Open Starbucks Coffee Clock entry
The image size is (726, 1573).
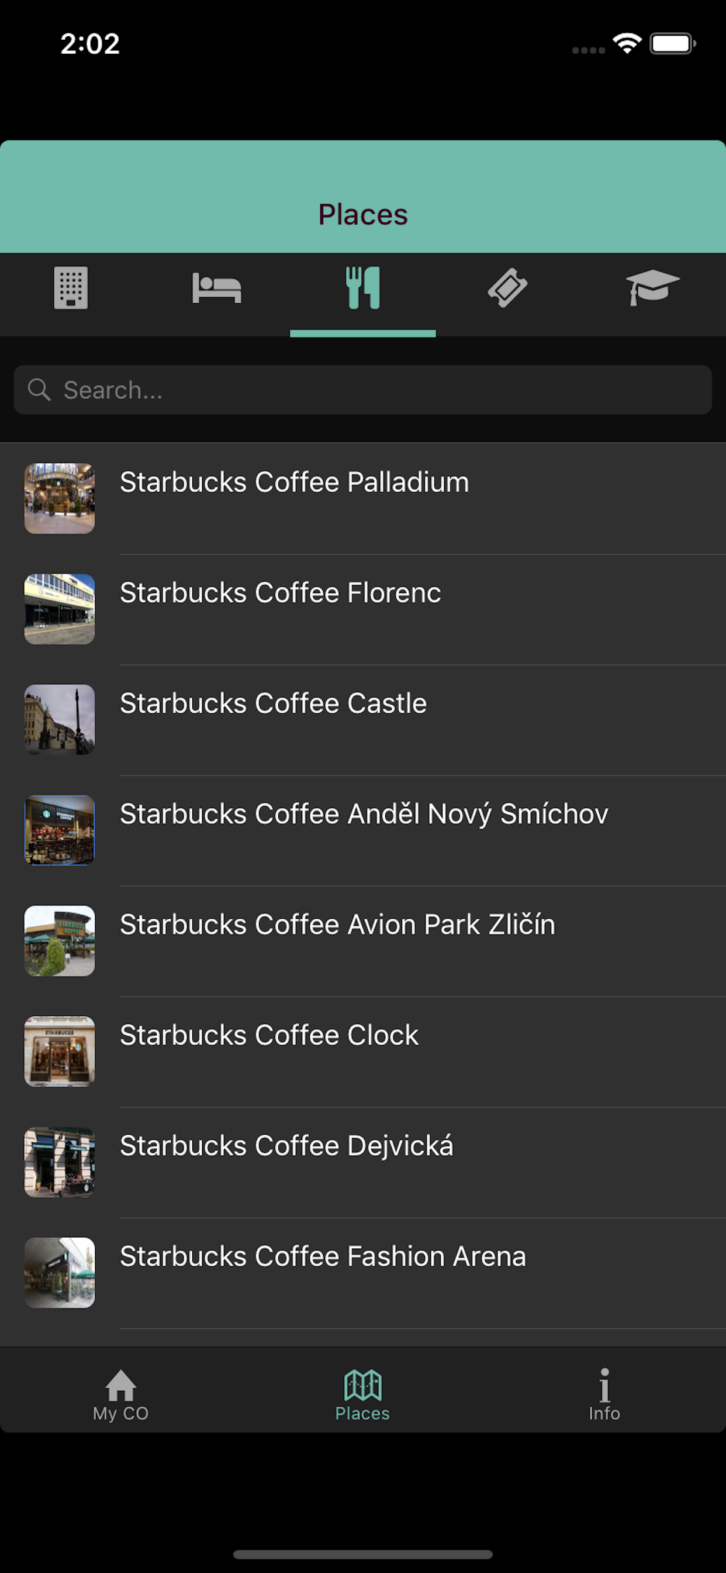(x=363, y=1052)
